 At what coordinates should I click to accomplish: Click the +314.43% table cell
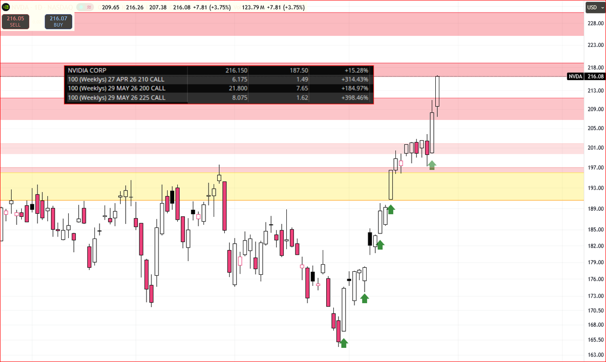tap(355, 80)
